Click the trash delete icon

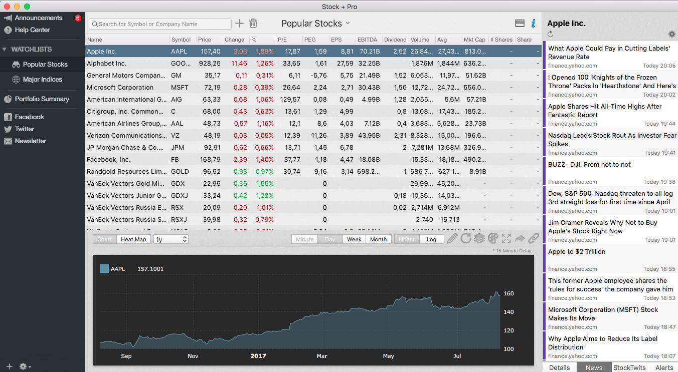pyautogui.click(x=253, y=24)
